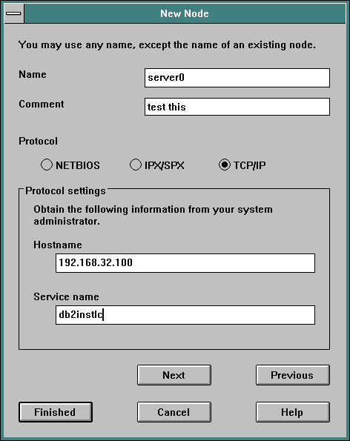Choose the IPX/SPX protocol option

tap(136, 165)
